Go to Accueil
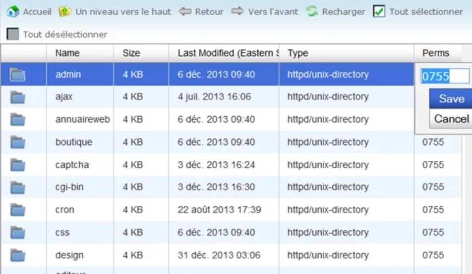Screen dimensions: 472x274 pyautogui.click(x=37, y=12)
